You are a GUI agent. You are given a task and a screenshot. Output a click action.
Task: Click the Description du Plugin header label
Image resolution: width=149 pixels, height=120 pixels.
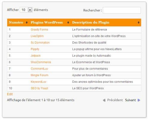tap(91, 22)
